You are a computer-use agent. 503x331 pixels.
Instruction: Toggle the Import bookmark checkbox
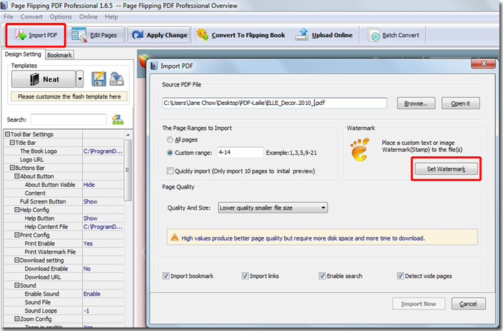click(x=166, y=276)
